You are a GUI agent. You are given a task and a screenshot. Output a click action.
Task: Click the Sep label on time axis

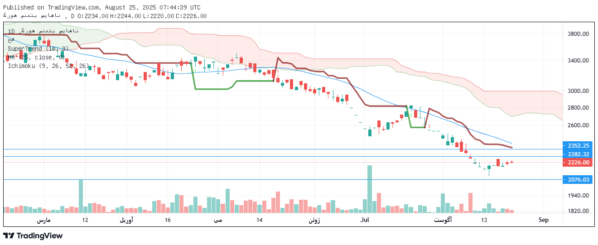click(x=544, y=220)
